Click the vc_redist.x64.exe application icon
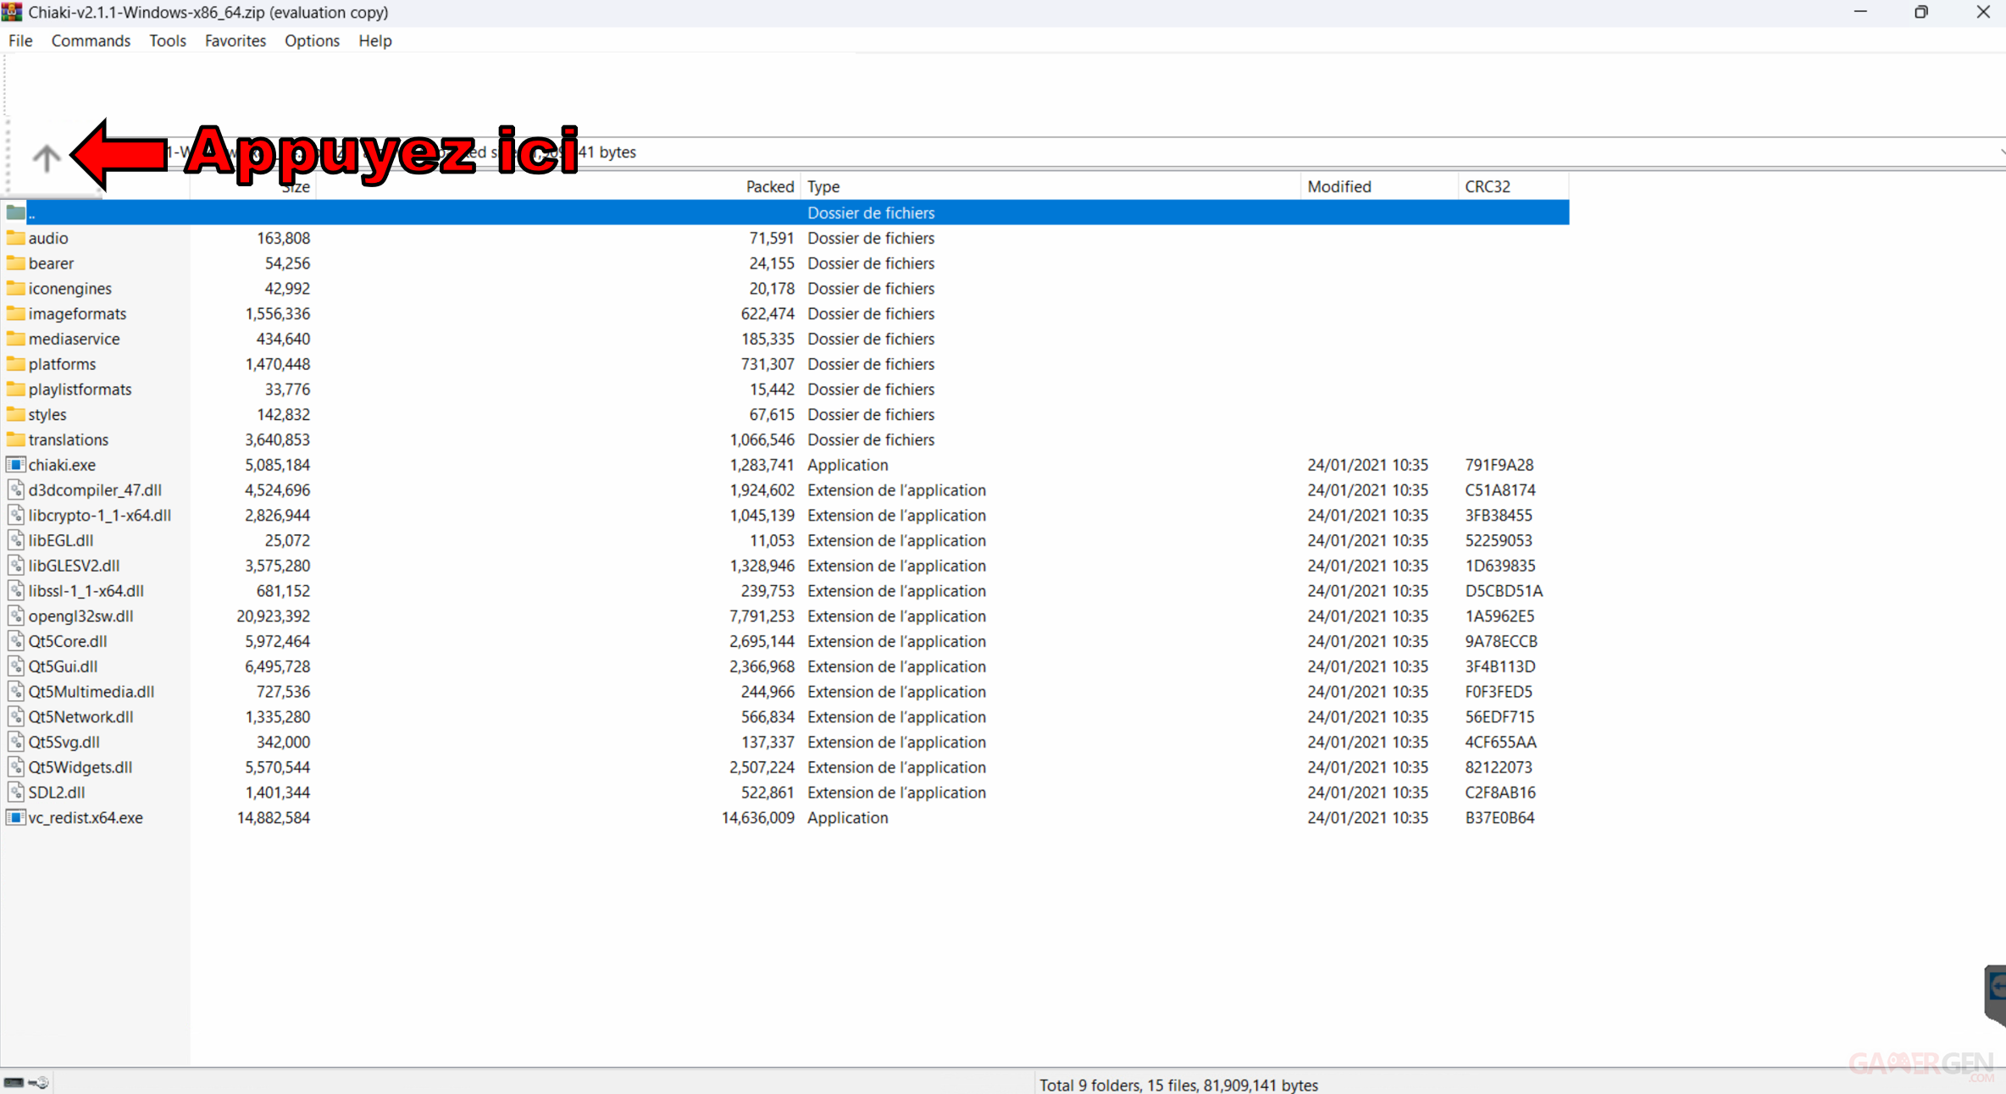 [x=15, y=818]
